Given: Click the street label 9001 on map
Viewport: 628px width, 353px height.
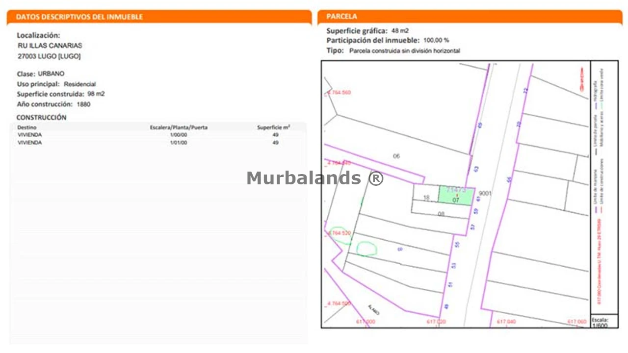Looking at the screenshot, I should point(485,194).
